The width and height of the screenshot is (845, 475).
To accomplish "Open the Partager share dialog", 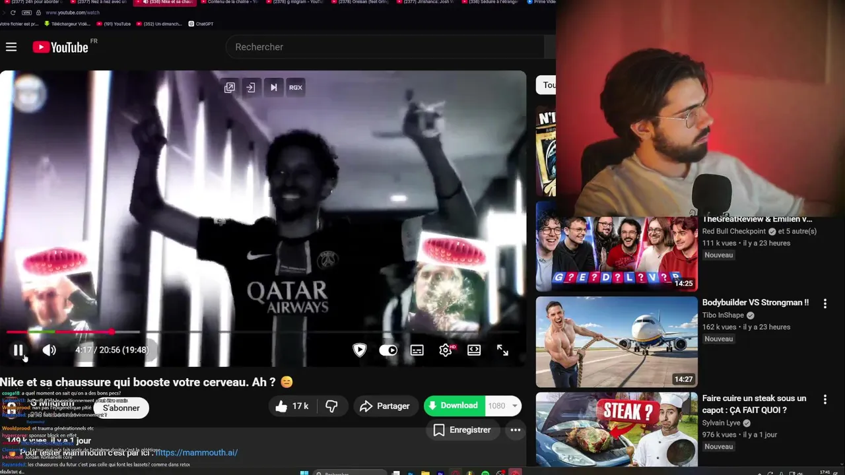I will coord(385,406).
